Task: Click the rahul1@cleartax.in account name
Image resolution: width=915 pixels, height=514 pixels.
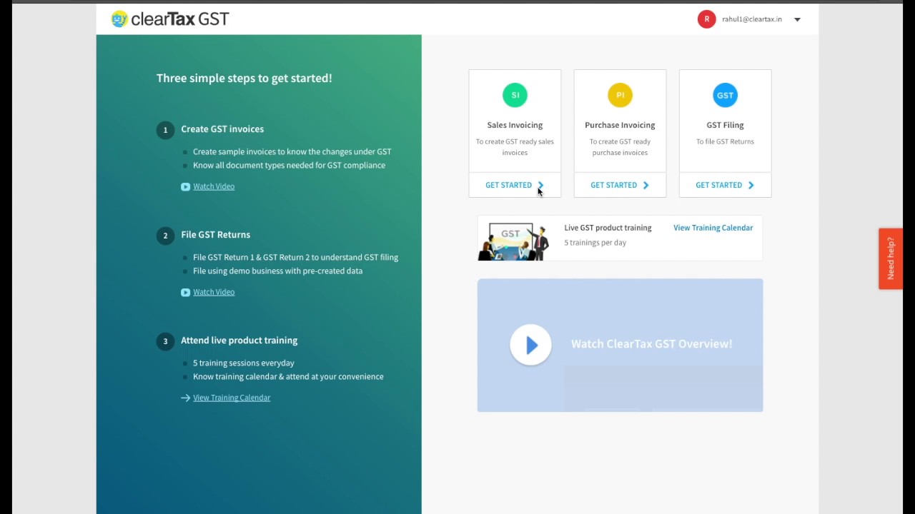Action: click(x=751, y=19)
